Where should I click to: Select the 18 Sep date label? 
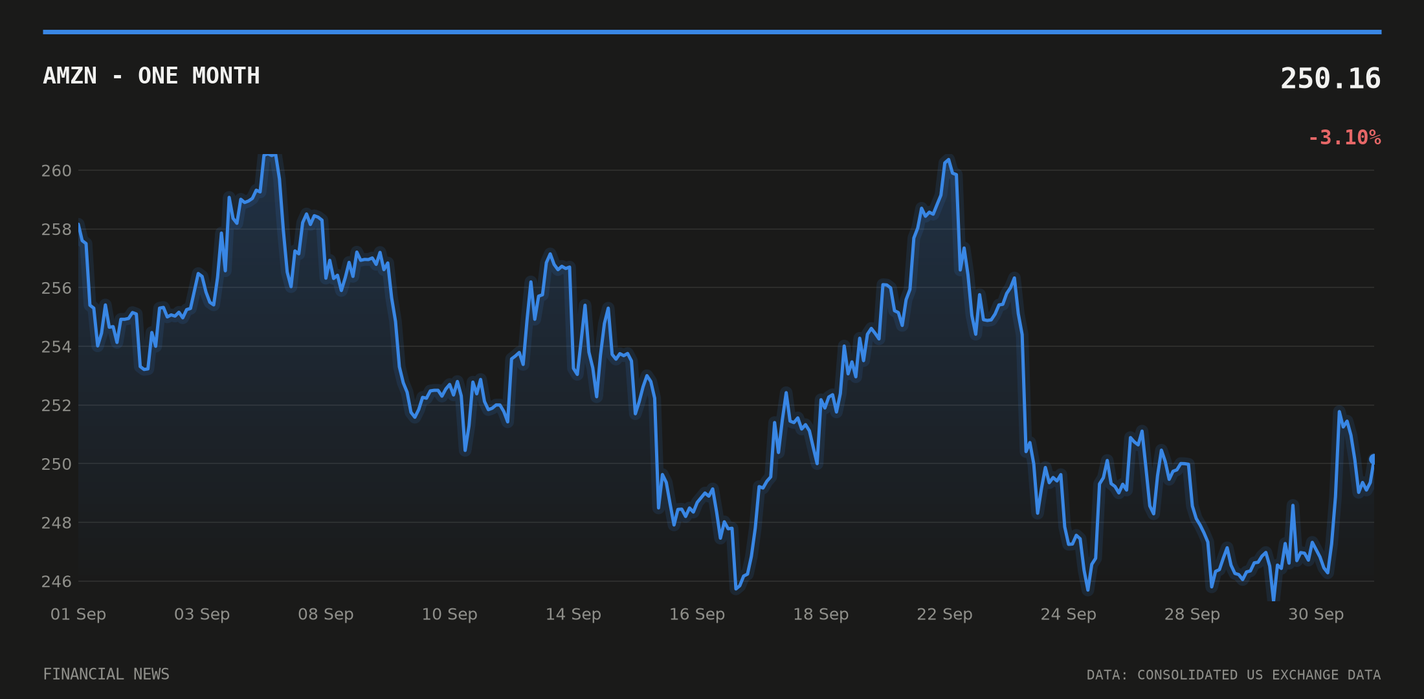(x=821, y=614)
